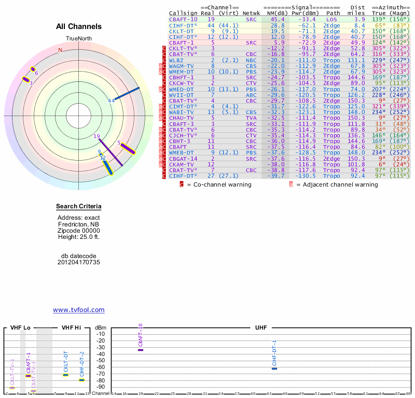Screen dimensions: 415x398
Task: Select CIHF-DT-2 marker in VHF Hi chart
Action: pos(81,380)
